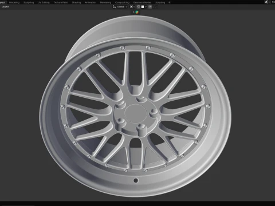
Task: Open the Object menu in the viewport header
Action: tap(5, 7)
